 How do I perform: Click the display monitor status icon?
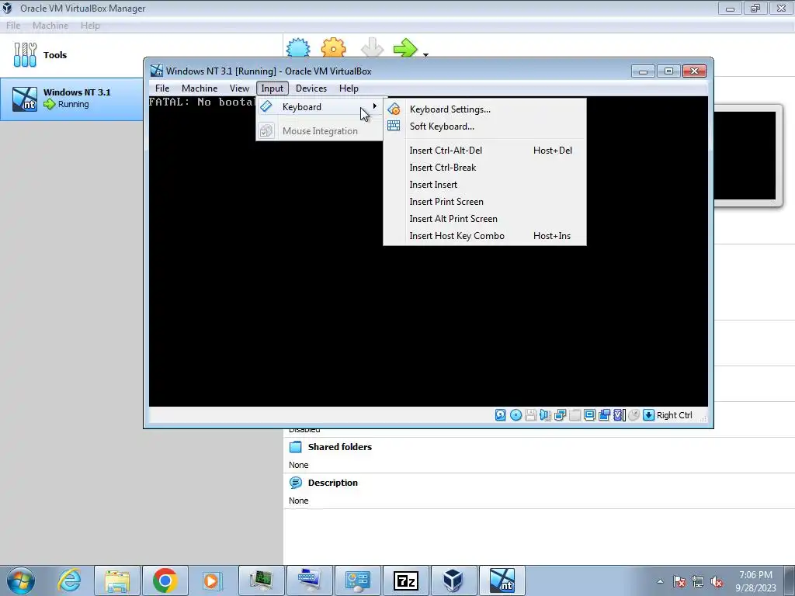(590, 415)
